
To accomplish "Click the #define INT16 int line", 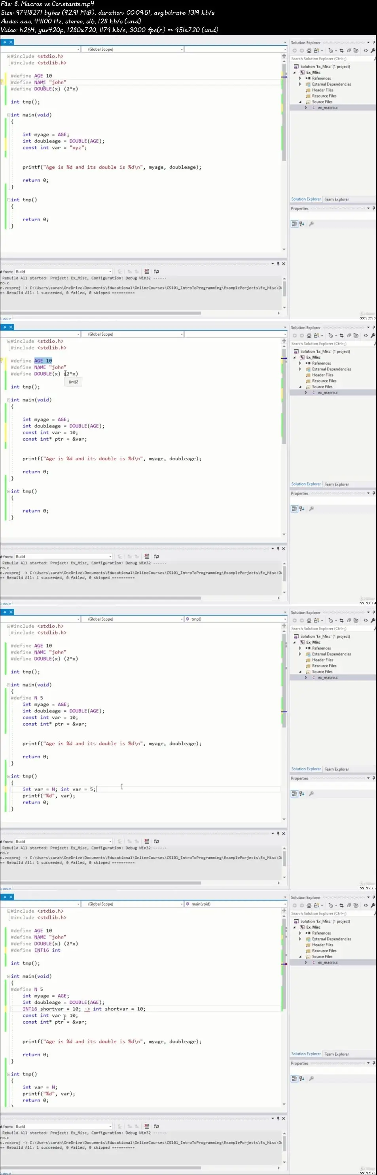I will 36,950.
